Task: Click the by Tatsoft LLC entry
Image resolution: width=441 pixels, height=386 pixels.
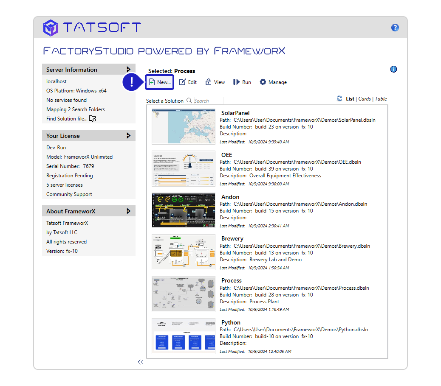Action: (x=62, y=232)
